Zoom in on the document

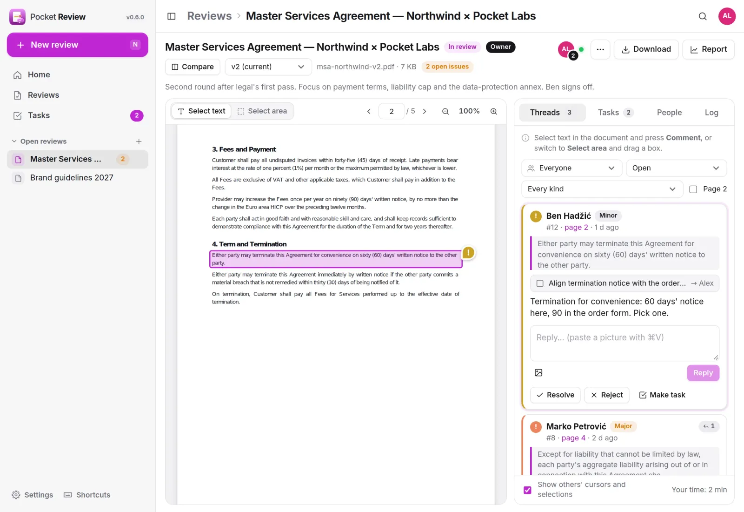click(x=494, y=111)
